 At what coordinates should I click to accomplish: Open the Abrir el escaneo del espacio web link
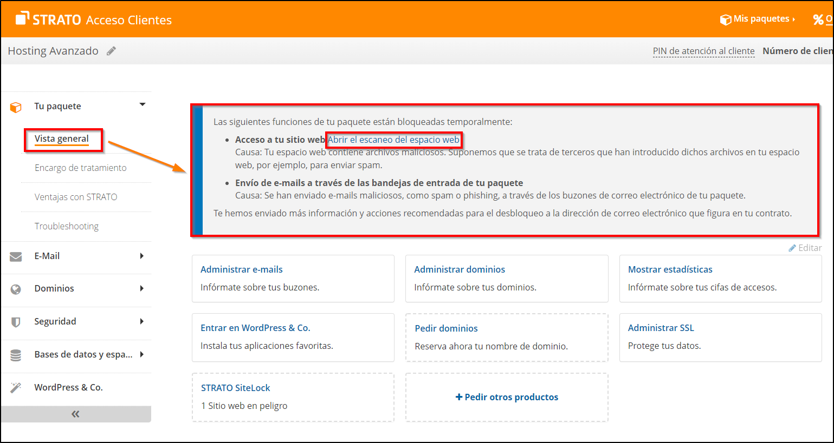pyautogui.click(x=393, y=140)
